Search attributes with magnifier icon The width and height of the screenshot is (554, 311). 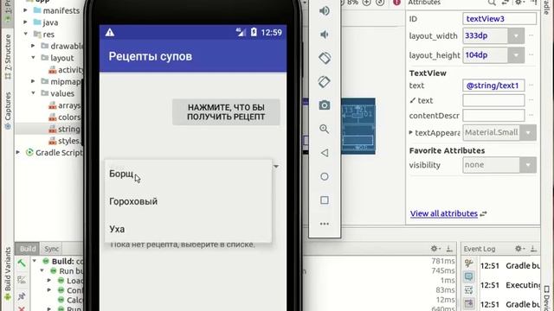492,3
